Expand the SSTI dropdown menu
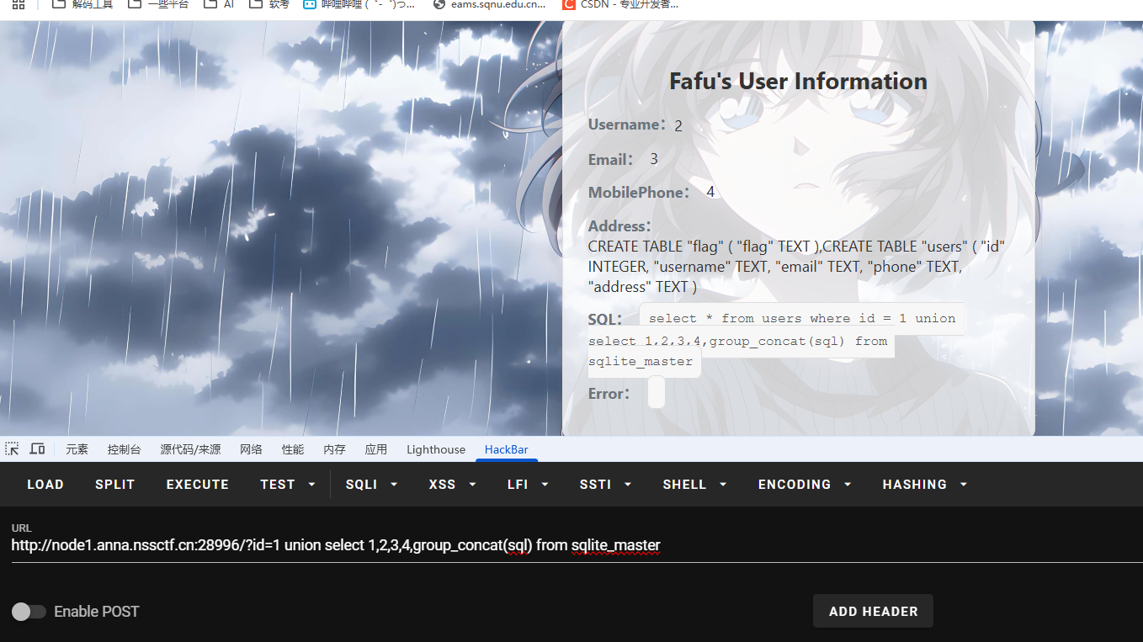Viewport: 1143px width, 642px height. click(605, 485)
